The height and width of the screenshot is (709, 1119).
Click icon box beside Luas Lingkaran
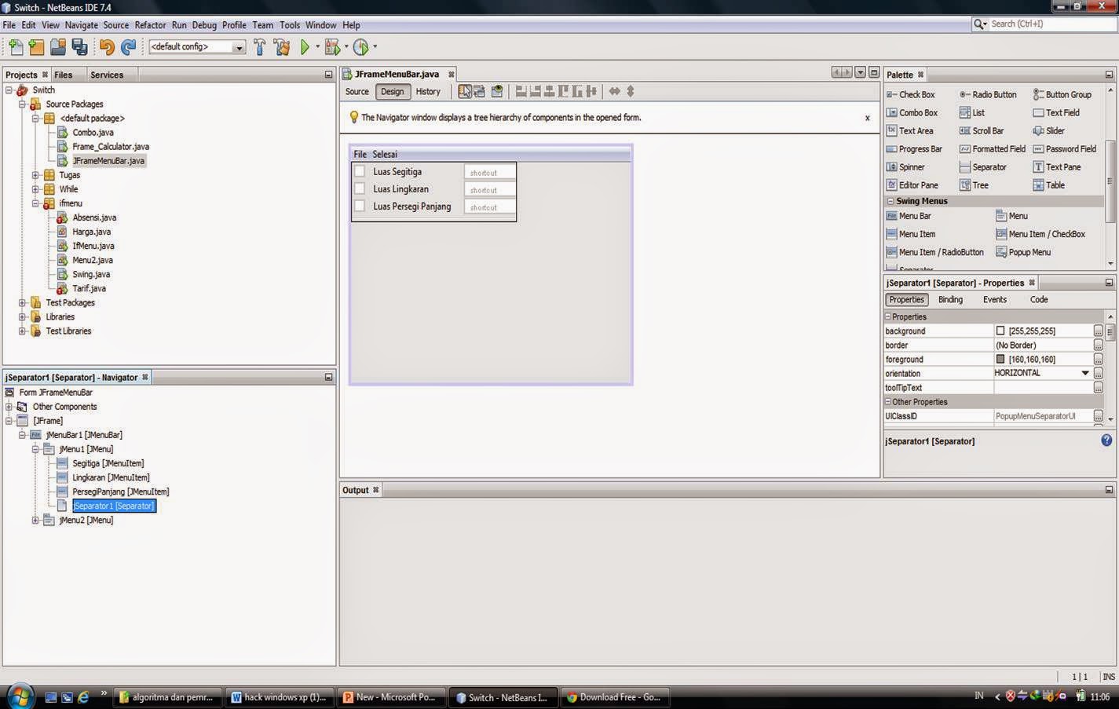point(360,188)
